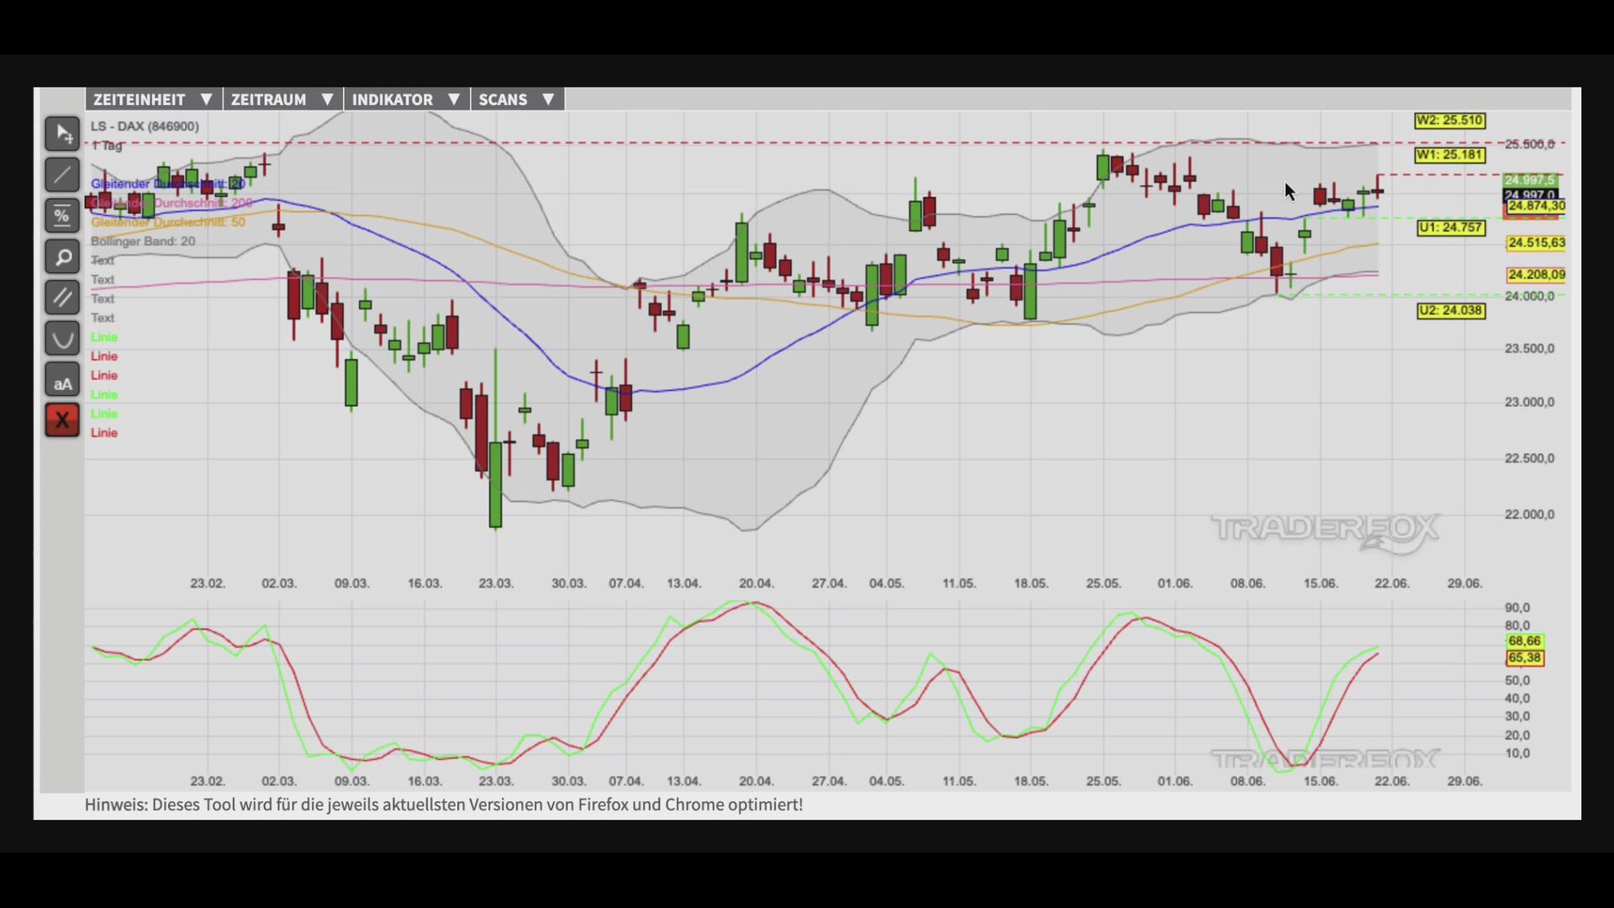Toggle Gleitender Durchschnitt 50 legend entry

(168, 222)
